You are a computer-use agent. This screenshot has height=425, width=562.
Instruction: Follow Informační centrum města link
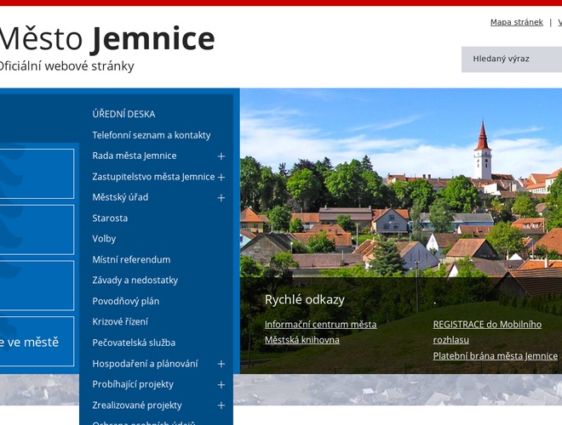pos(320,325)
